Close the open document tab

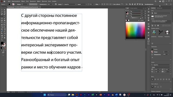pos(40,7)
